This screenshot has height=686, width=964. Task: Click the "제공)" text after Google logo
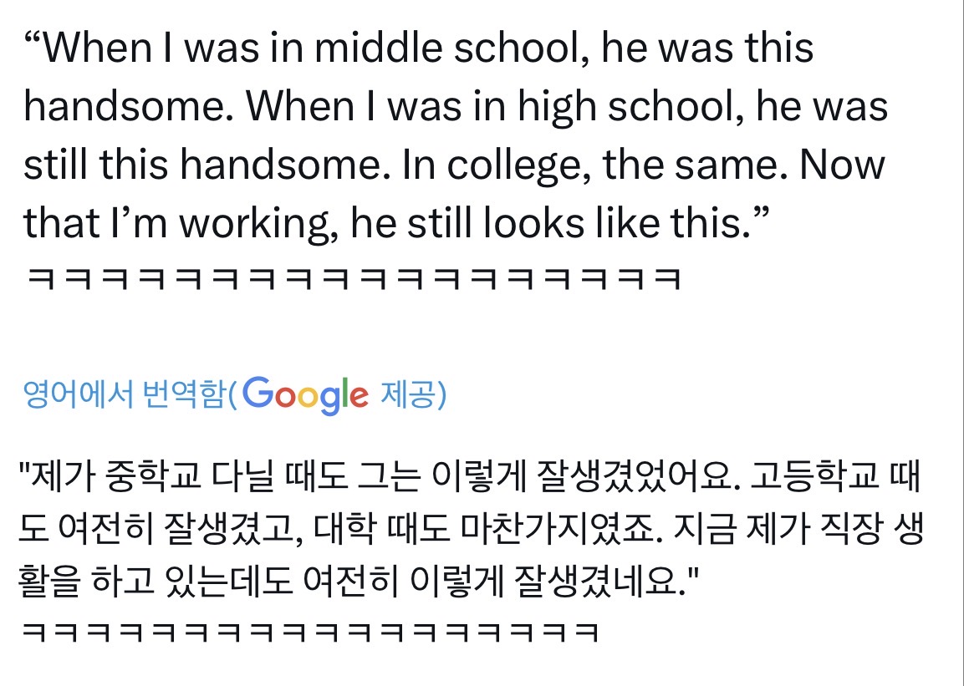pyautogui.click(x=413, y=394)
